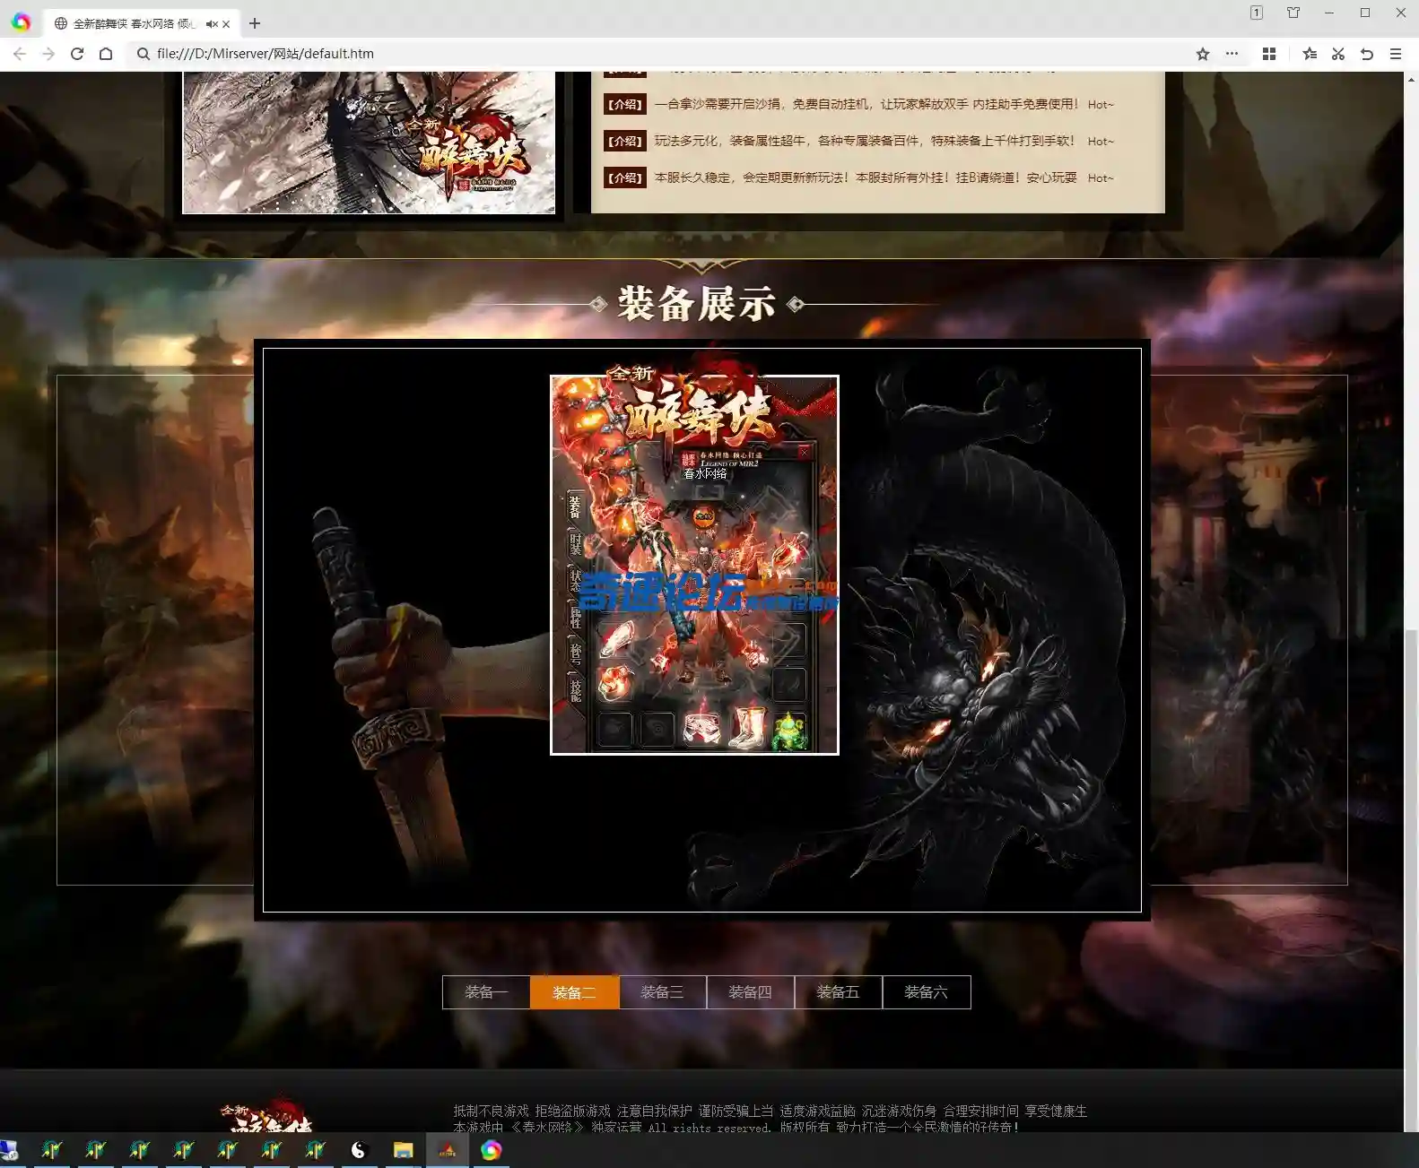This screenshot has width=1419, height=1168.
Task: Click the equipment showcase center image
Action: point(694,565)
